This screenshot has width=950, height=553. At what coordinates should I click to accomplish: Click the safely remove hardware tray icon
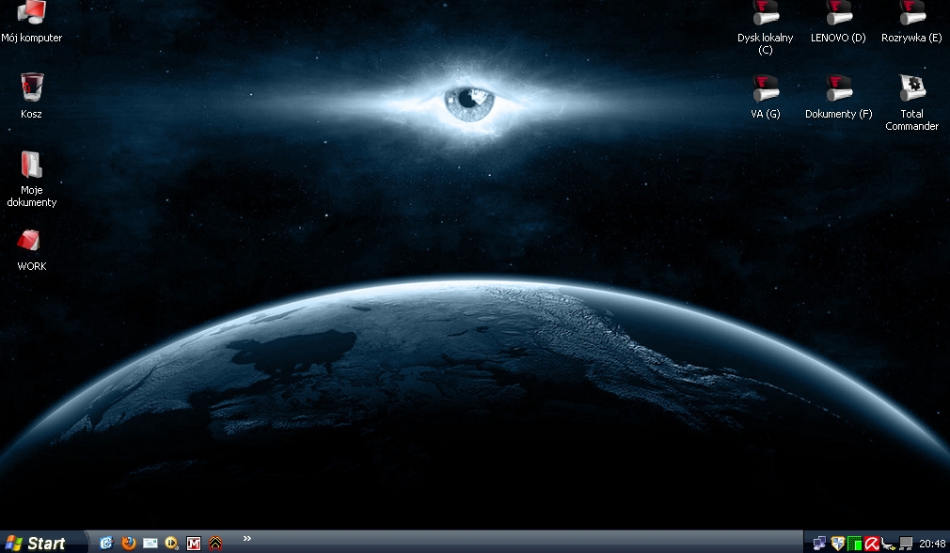point(889,544)
